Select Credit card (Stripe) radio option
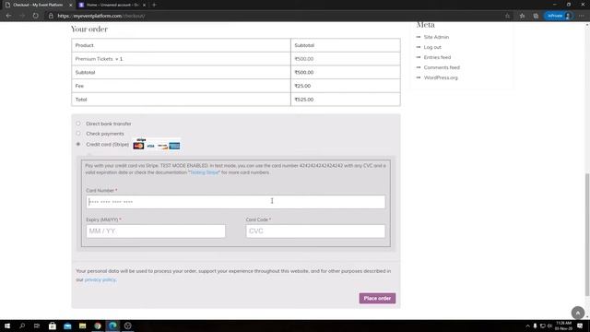 pos(78,144)
